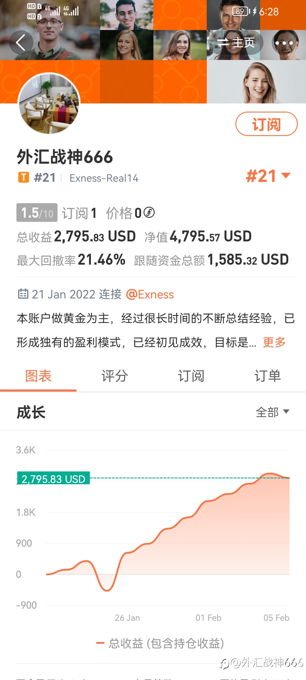Viewport: 306px width, 680px height.
Task: Switch to the 评分 tab
Action: 115,376
